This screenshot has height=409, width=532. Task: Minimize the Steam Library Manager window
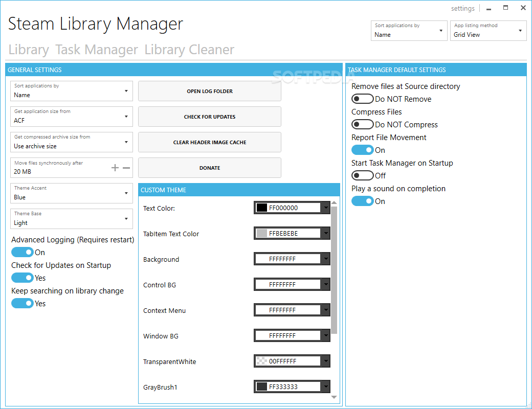click(489, 9)
